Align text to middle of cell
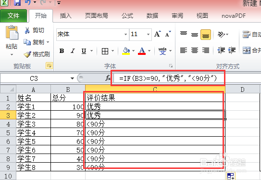 [x=195, y=34]
